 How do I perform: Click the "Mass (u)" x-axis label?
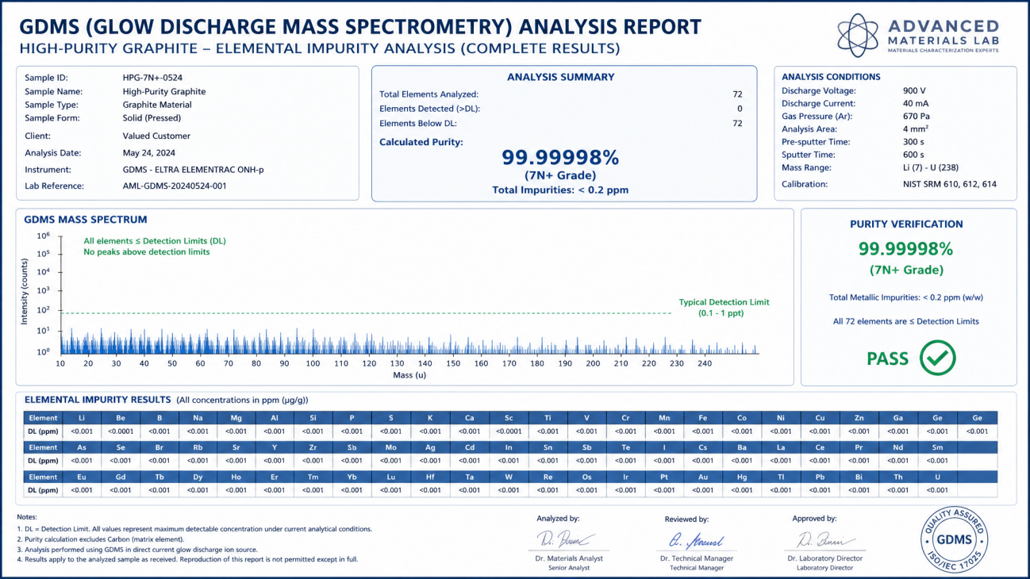[x=410, y=375]
